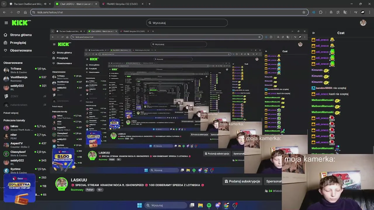
Task: Click the Kick search field Wyszukaj
Action: click(187, 23)
